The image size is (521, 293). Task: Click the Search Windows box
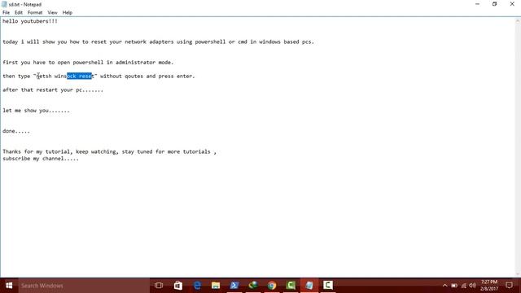(x=84, y=286)
